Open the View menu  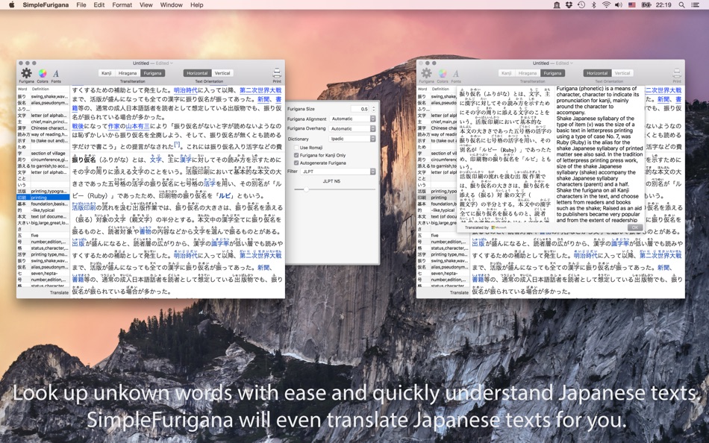(146, 5)
